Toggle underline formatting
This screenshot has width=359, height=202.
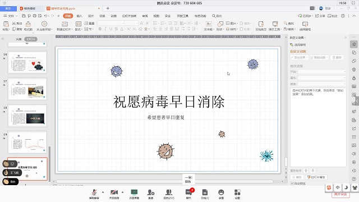pyautogui.click(x=111, y=29)
